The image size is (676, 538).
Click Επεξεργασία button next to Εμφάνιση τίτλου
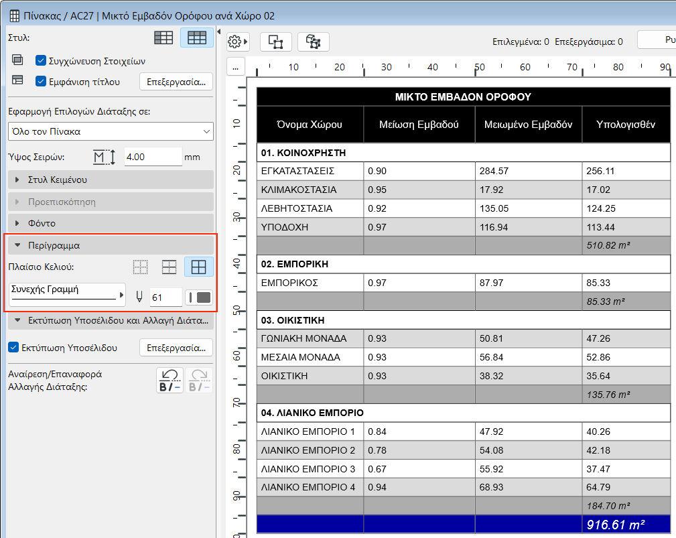pyautogui.click(x=176, y=82)
